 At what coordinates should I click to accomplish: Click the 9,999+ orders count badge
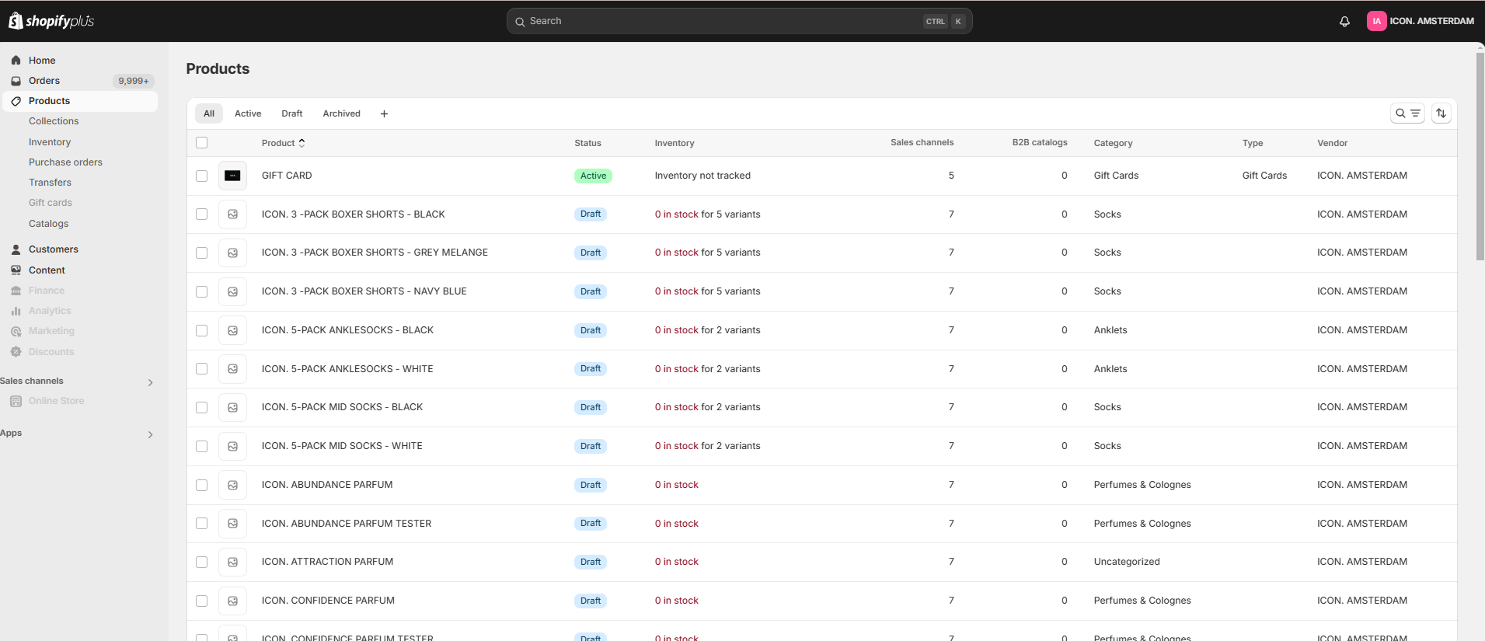point(134,81)
